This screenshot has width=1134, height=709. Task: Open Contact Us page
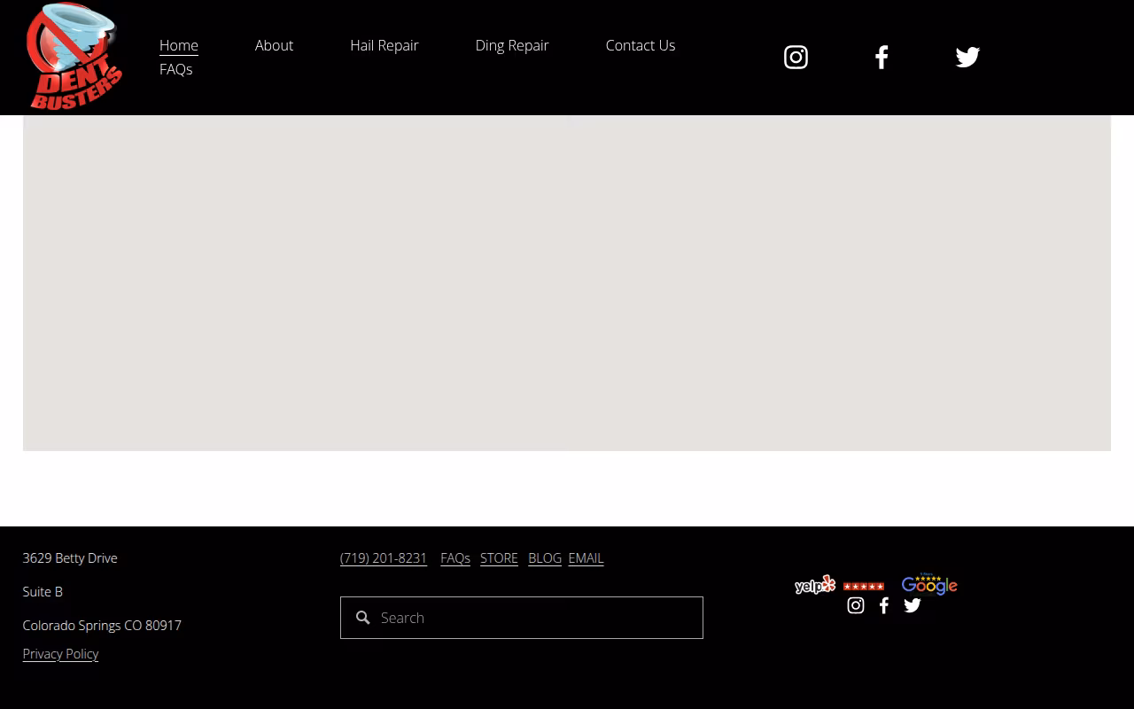coord(641,45)
